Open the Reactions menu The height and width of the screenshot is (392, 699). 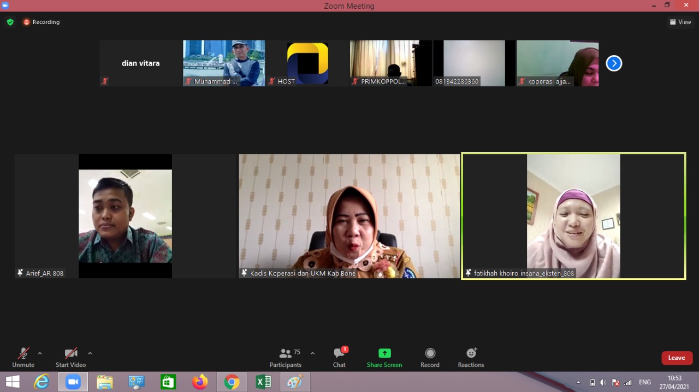coord(471,357)
